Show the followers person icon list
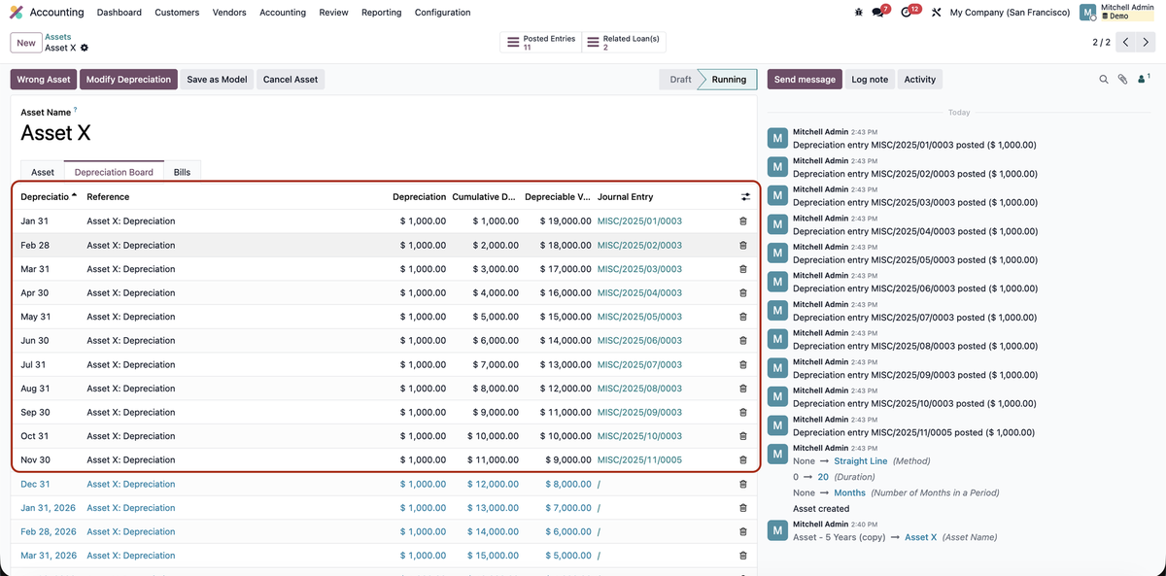 point(1142,80)
